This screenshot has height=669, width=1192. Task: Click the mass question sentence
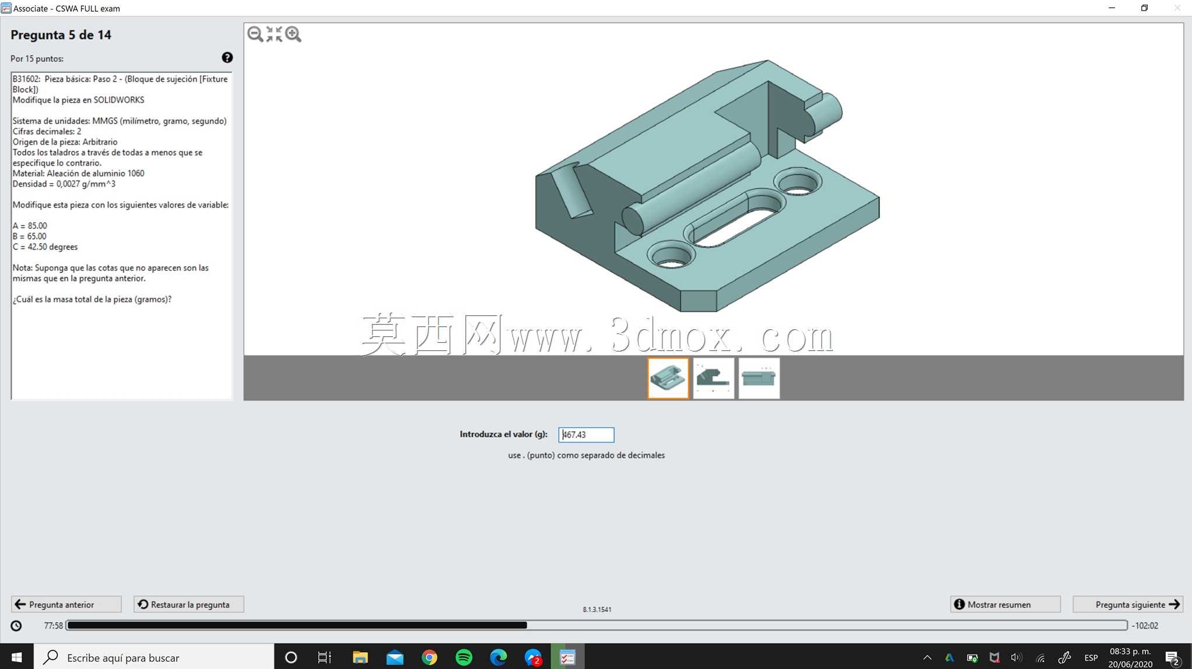92,300
